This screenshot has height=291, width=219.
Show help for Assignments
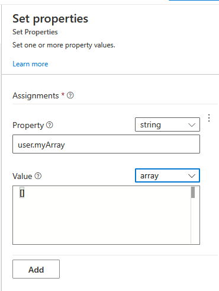[70, 95]
